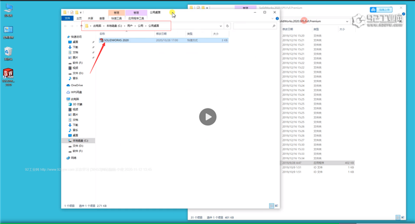Expand the dropdown after 此电脑 breadcrumb
The height and width of the screenshot is (224, 415).
coord(104,26)
